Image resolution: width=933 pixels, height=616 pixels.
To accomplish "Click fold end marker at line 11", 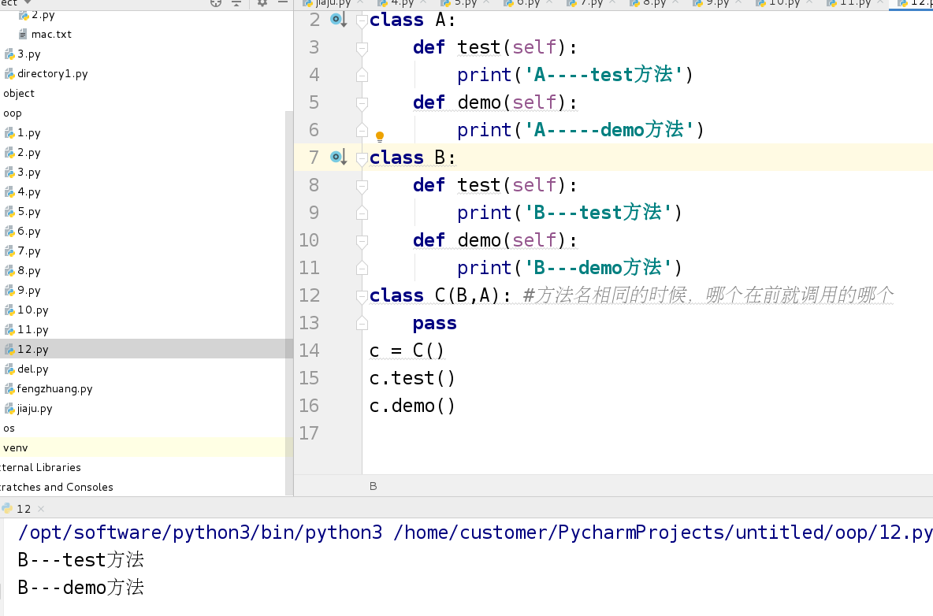I will 362,268.
